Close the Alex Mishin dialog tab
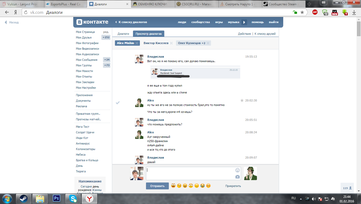 tap(137, 43)
